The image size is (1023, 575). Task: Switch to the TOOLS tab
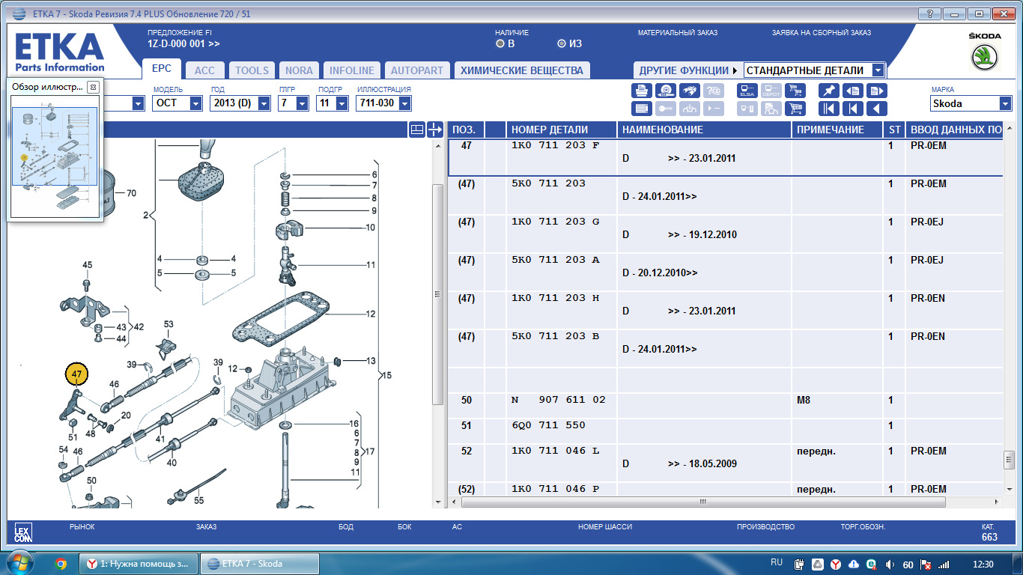click(x=252, y=70)
